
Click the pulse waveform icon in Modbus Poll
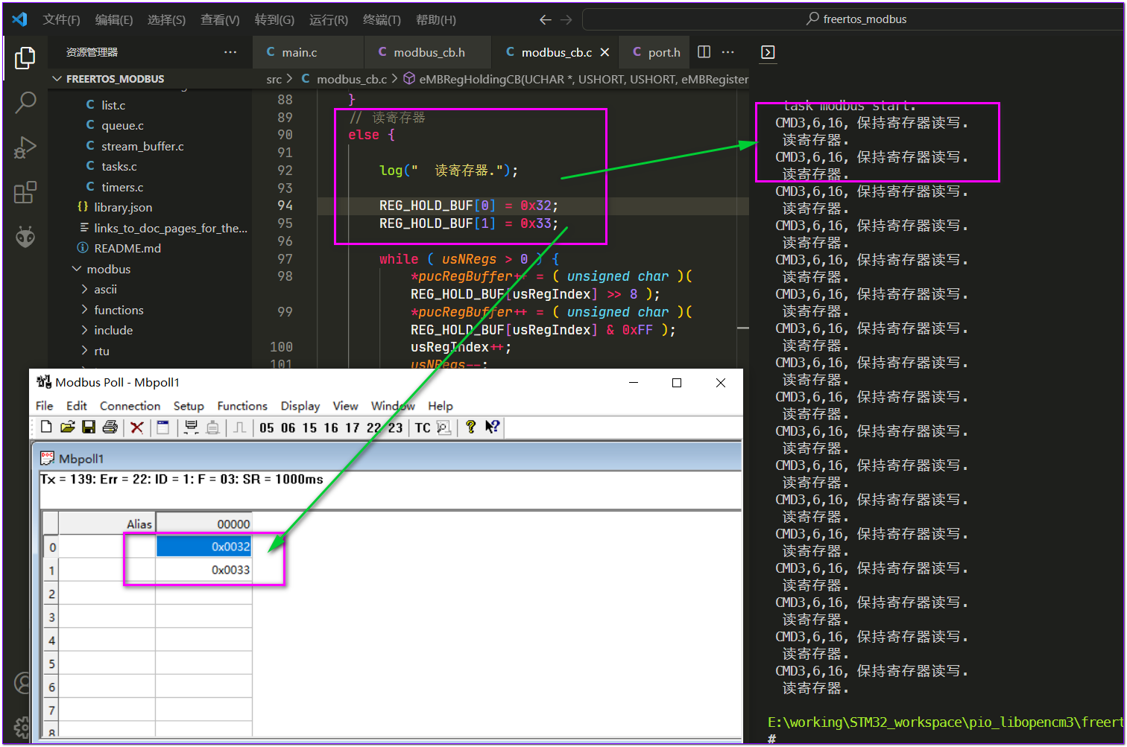240,427
